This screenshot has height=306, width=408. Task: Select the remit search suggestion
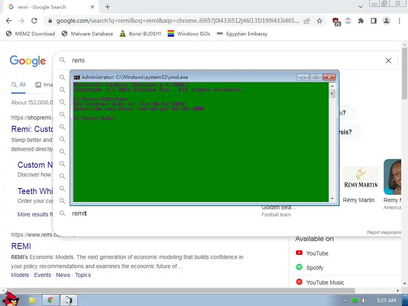[79, 214]
